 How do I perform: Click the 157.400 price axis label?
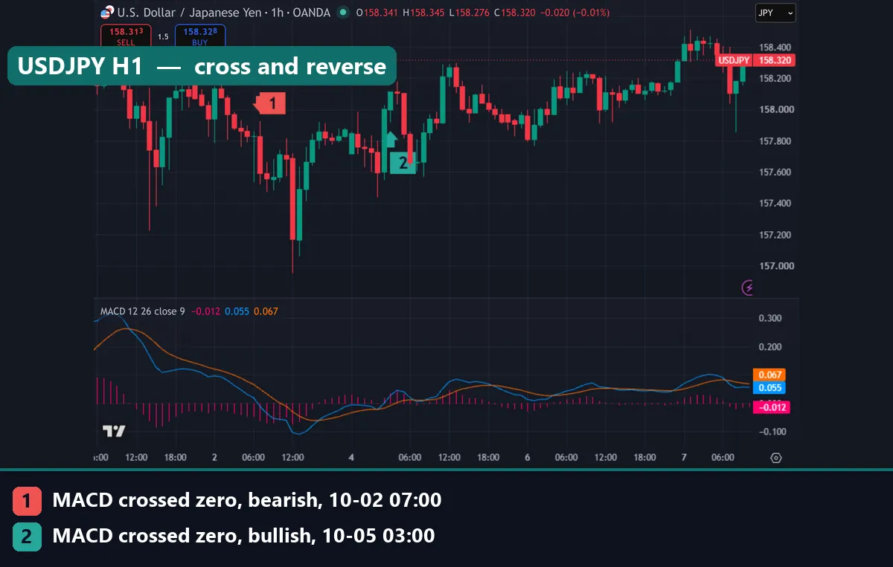click(775, 204)
